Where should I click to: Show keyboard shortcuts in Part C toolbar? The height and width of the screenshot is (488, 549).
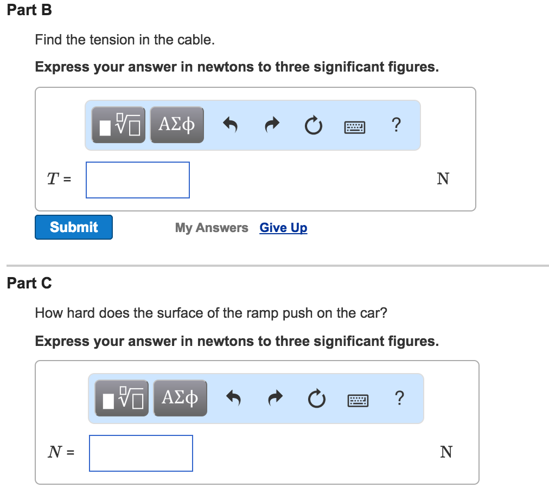tap(358, 401)
